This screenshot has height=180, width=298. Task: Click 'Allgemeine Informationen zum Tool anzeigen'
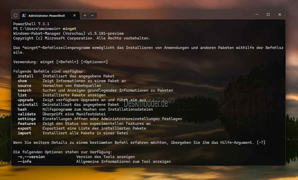pyautogui.click(x=124, y=162)
